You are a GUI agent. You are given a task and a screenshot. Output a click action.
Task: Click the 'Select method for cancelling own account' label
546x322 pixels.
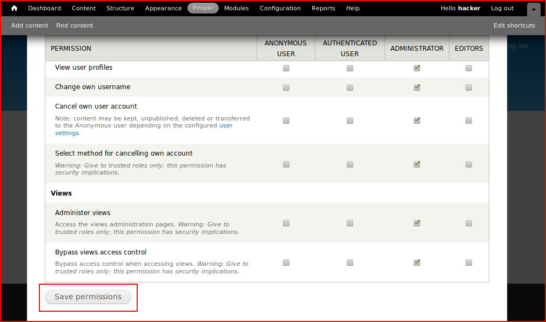(x=124, y=153)
